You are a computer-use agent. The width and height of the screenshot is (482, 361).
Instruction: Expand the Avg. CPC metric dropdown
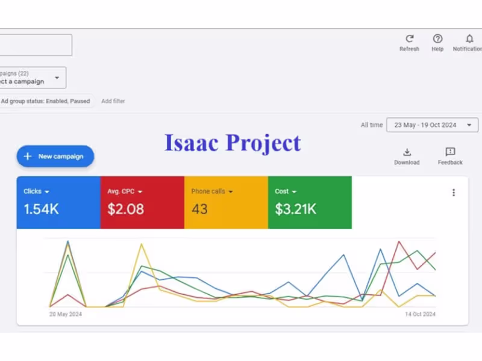click(140, 192)
